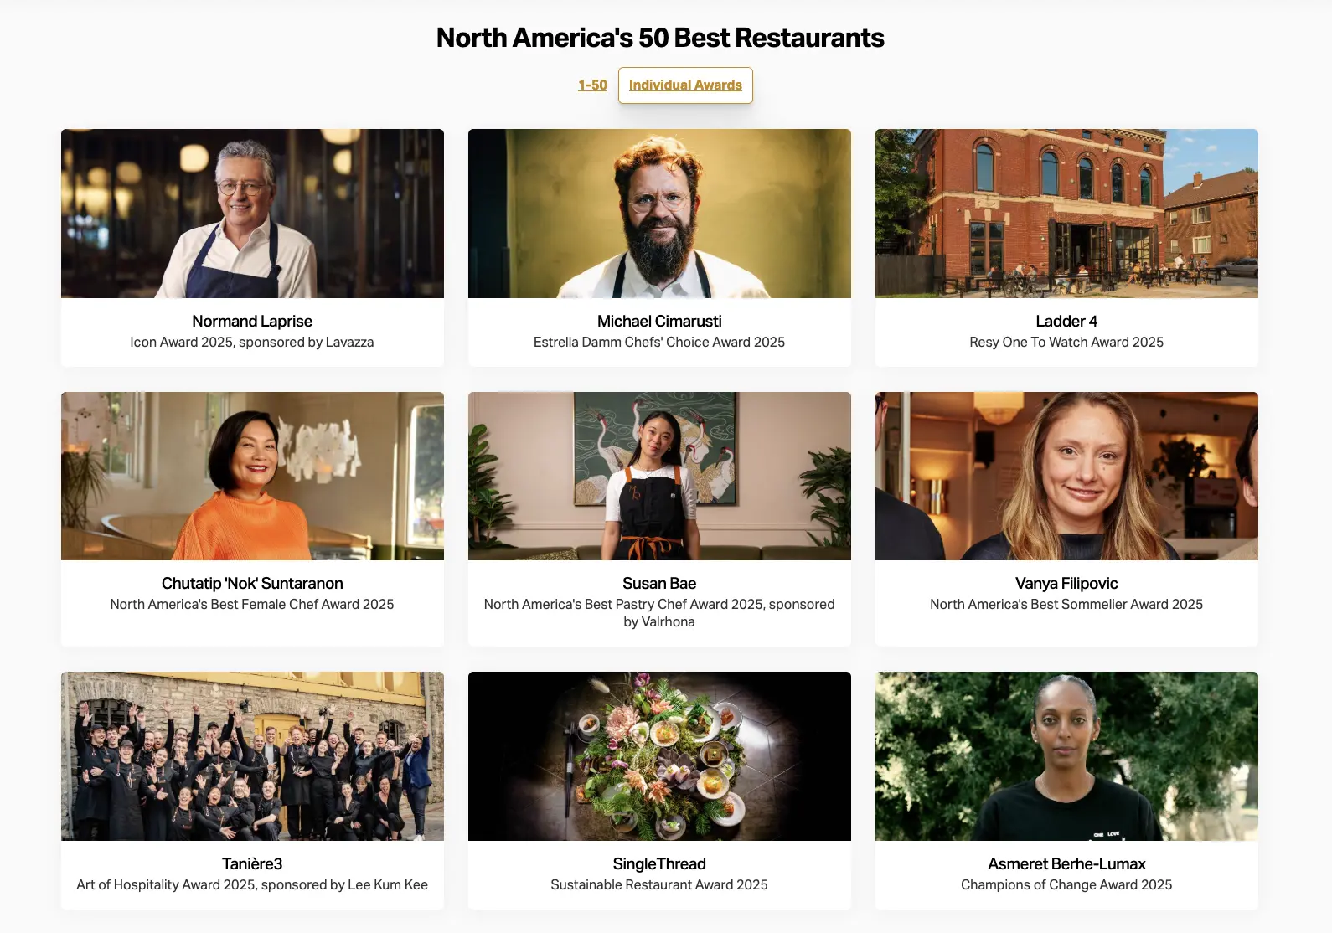Select the Champions of Change Award 2025 caption
Image resolution: width=1332 pixels, height=933 pixels.
click(1066, 884)
